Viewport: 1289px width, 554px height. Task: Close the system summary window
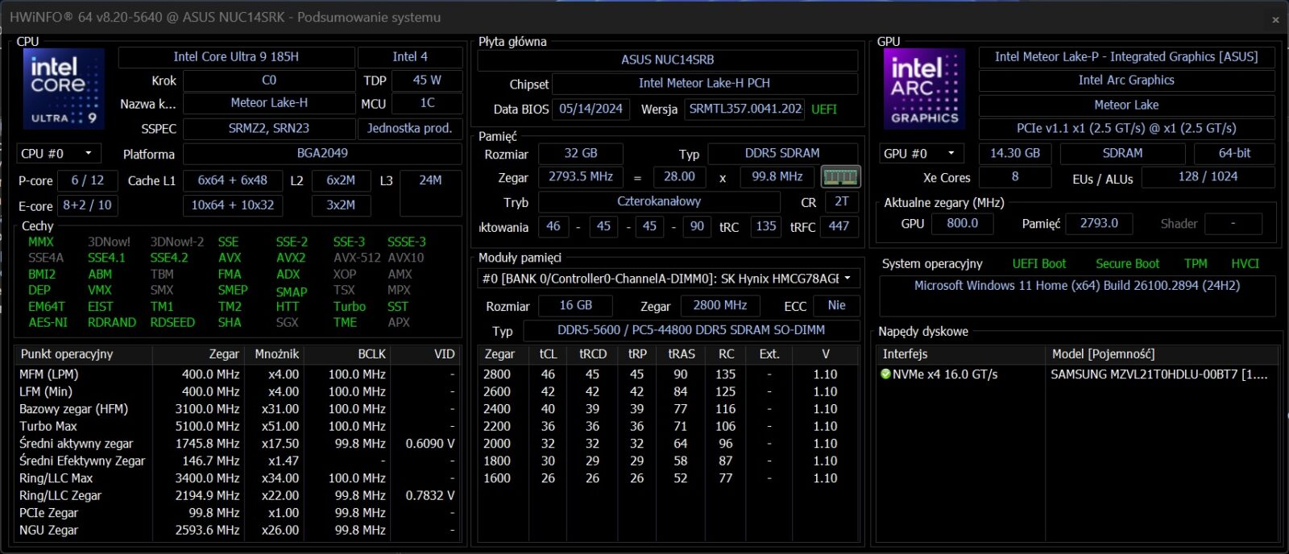coord(1274,19)
